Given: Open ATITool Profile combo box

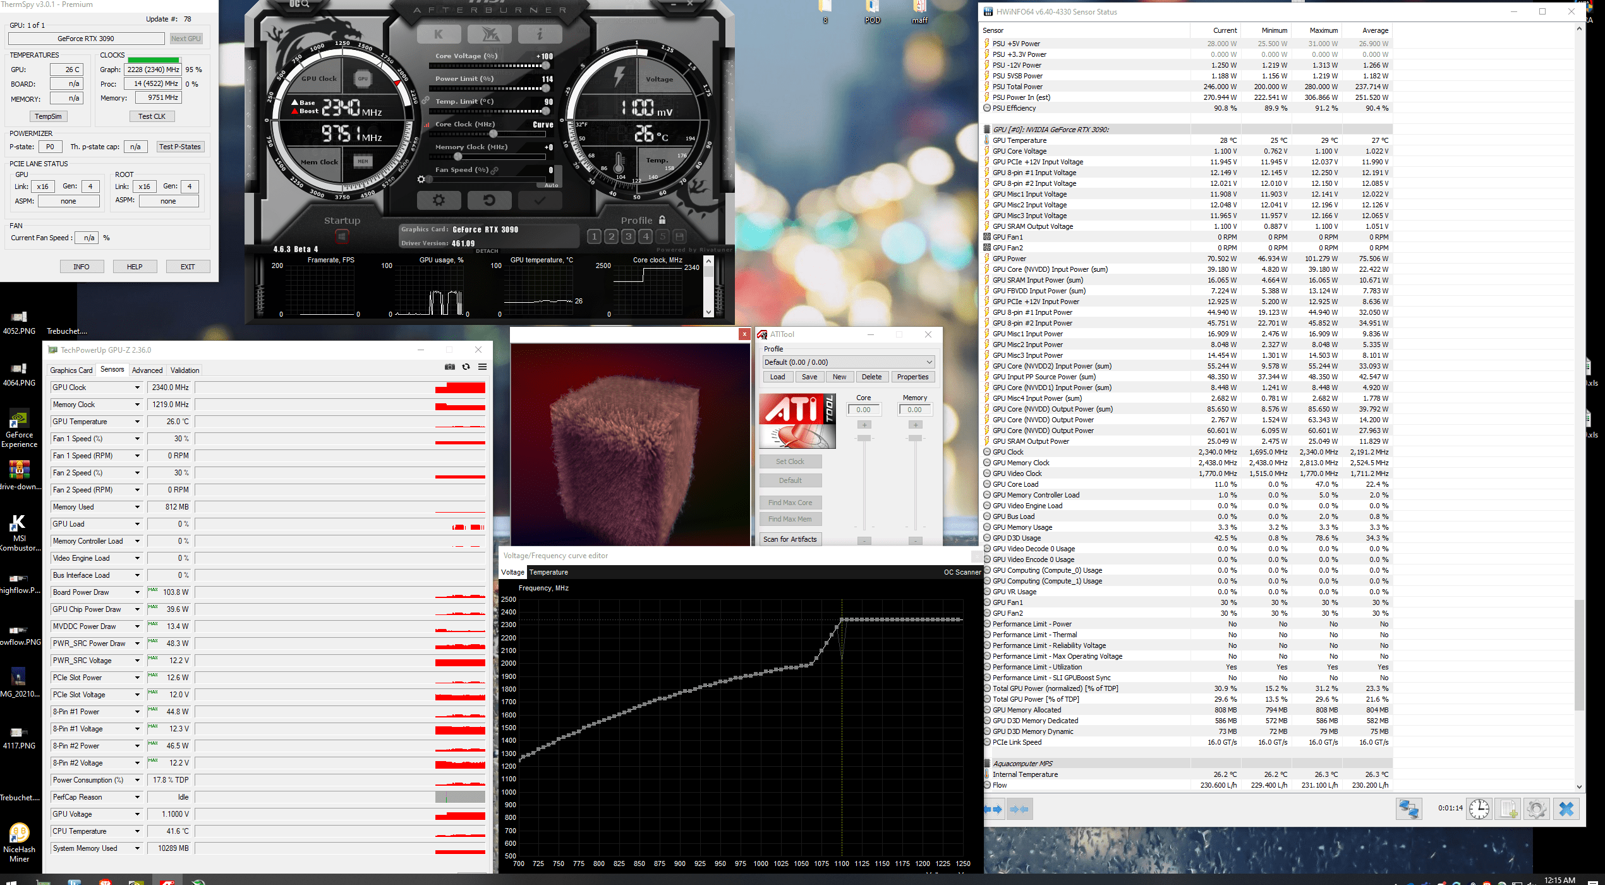Looking at the screenshot, I should (x=848, y=362).
